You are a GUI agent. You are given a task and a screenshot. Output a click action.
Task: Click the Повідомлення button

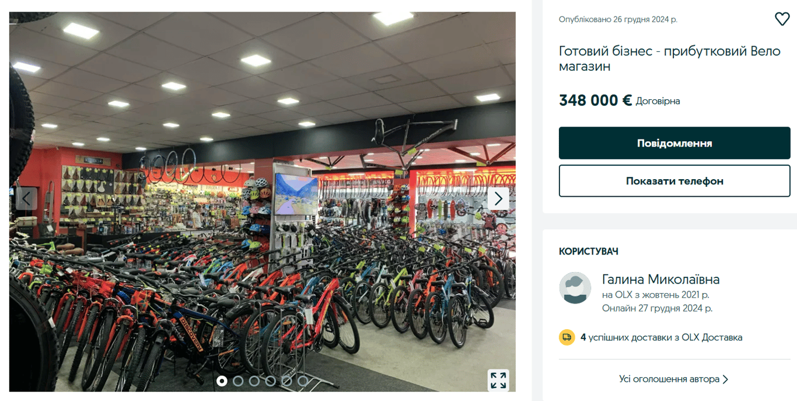point(674,143)
